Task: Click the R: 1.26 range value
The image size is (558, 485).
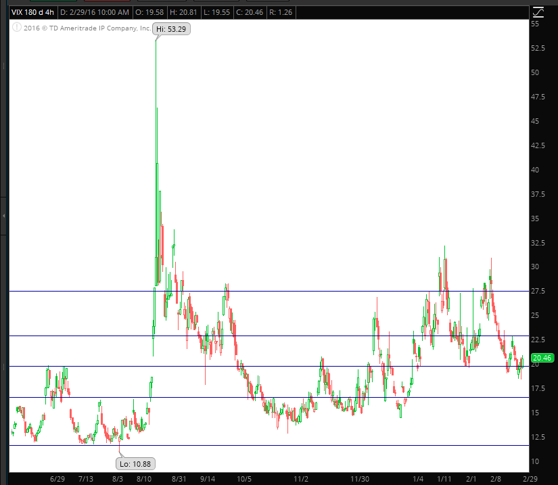Action: pyautogui.click(x=281, y=12)
